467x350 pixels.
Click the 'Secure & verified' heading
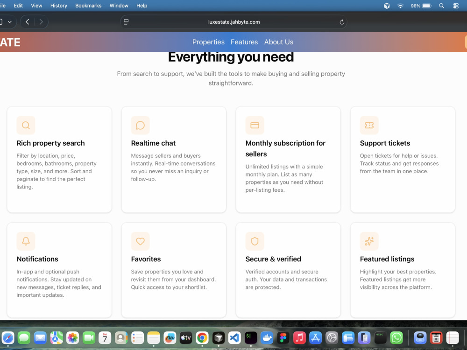point(273,259)
